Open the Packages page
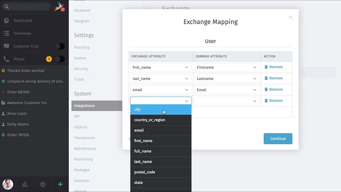The width and height of the screenshot is (341, 192). pyautogui.click(x=82, y=170)
